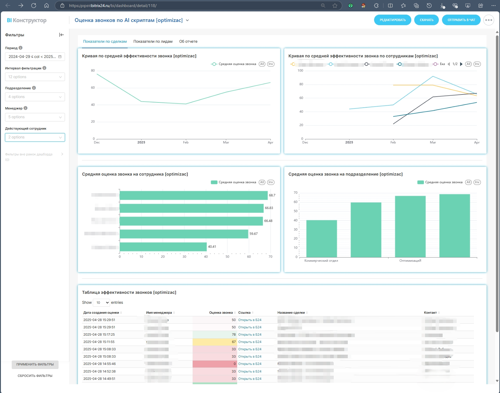Click the info icon beside Менеджер

[25, 108]
